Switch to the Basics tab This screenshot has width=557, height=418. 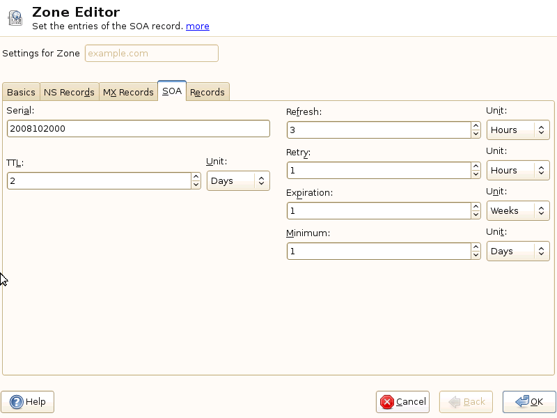pyautogui.click(x=21, y=92)
